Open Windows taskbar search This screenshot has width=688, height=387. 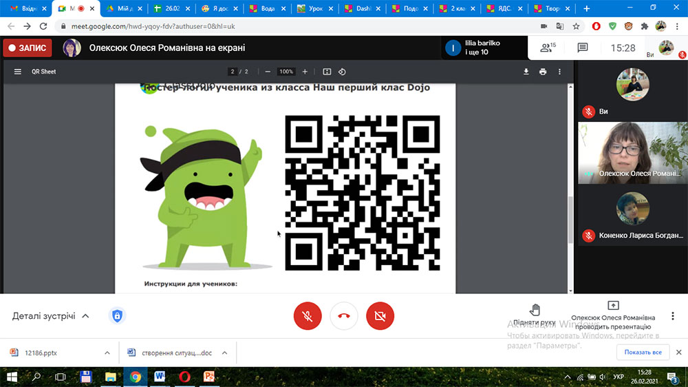36,377
